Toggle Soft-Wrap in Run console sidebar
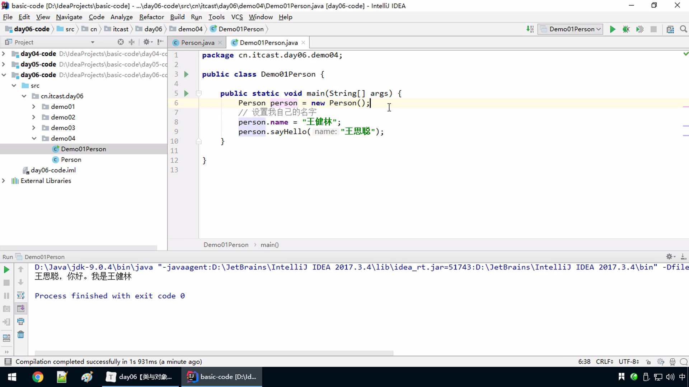This screenshot has height=387, width=689. (x=21, y=296)
